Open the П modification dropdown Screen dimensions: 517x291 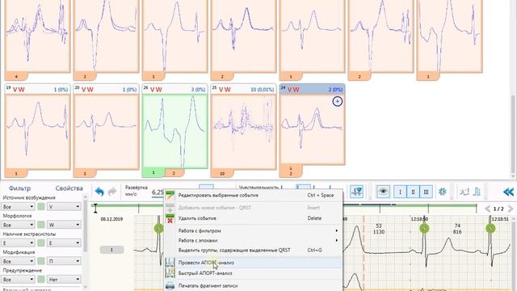click(x=64, y=261)
